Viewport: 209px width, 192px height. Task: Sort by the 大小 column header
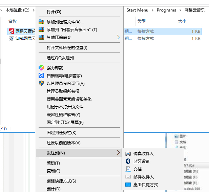pyautogui.click(x=182, y=21)
